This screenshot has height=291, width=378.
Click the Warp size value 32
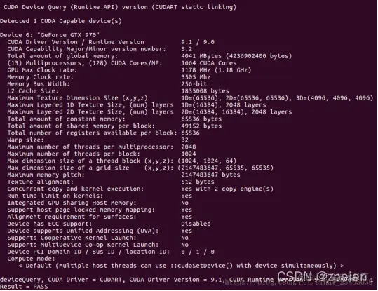pyautogui.click(x=184, y=140)
